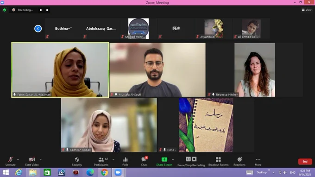
Task: Open Internet Explorer from taskbar
Action: pos(19,172)
